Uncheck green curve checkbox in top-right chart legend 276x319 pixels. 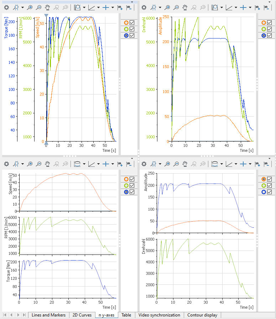pos(270,29)
